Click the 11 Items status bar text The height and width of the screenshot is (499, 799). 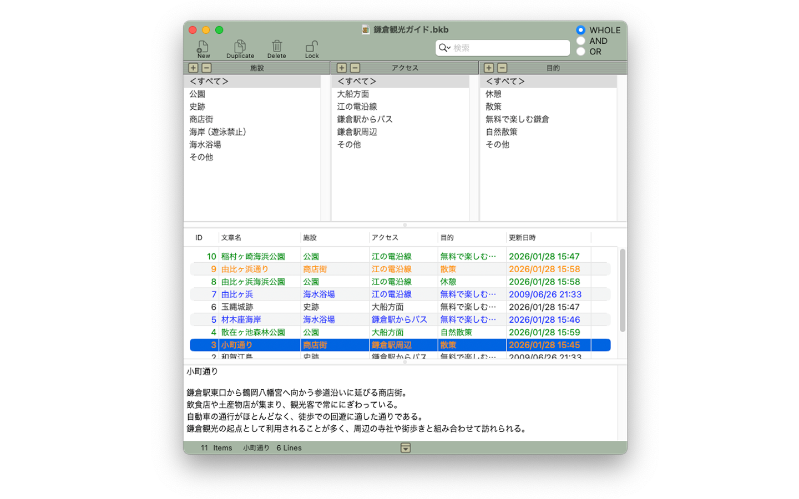(x=216, y=448)
